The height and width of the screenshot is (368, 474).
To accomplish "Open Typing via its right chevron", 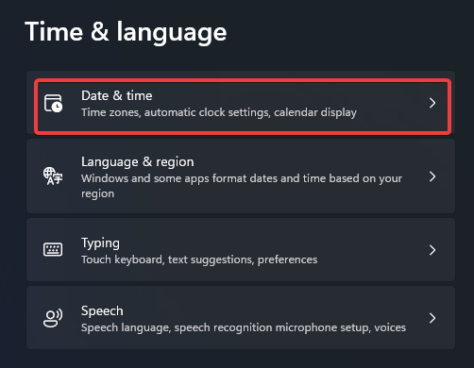I will (x=432, y=250).
